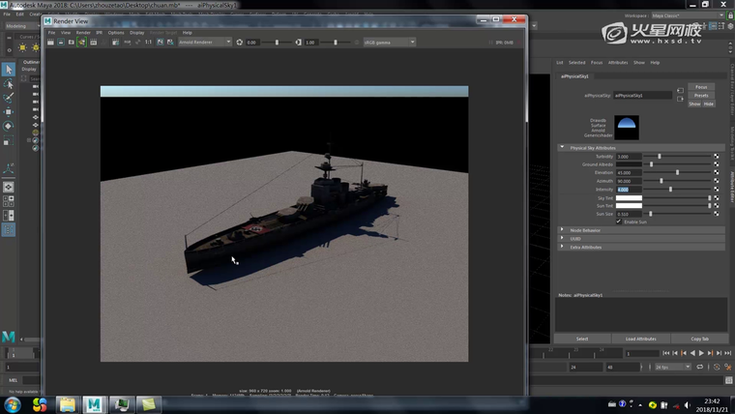735x414 pixels.
Task: Click the Select tool arrow icon
Action: pyautogui.click(x=8, y=70)
